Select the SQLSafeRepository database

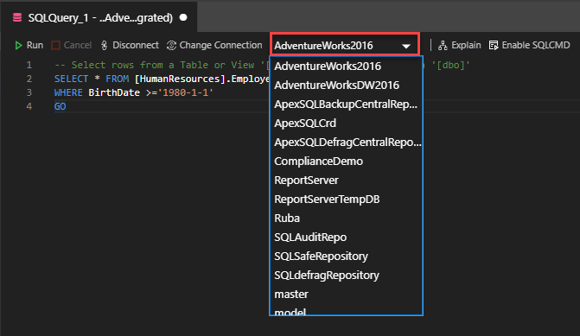pos(347,257)
